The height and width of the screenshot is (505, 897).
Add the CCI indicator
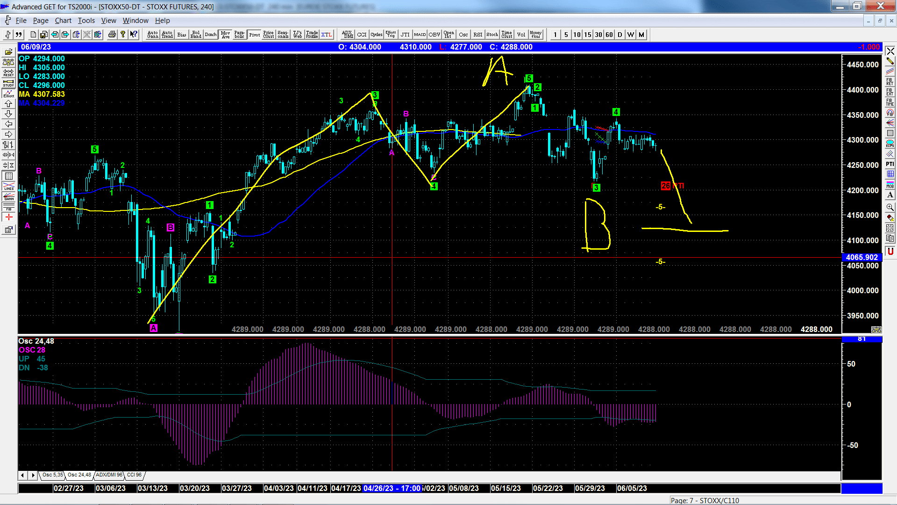362,35
